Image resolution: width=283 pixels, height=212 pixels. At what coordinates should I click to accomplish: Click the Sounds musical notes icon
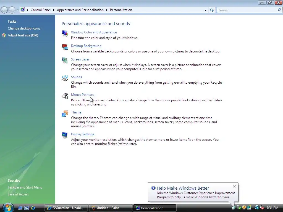pyautogui.click(x=65, y=78)
